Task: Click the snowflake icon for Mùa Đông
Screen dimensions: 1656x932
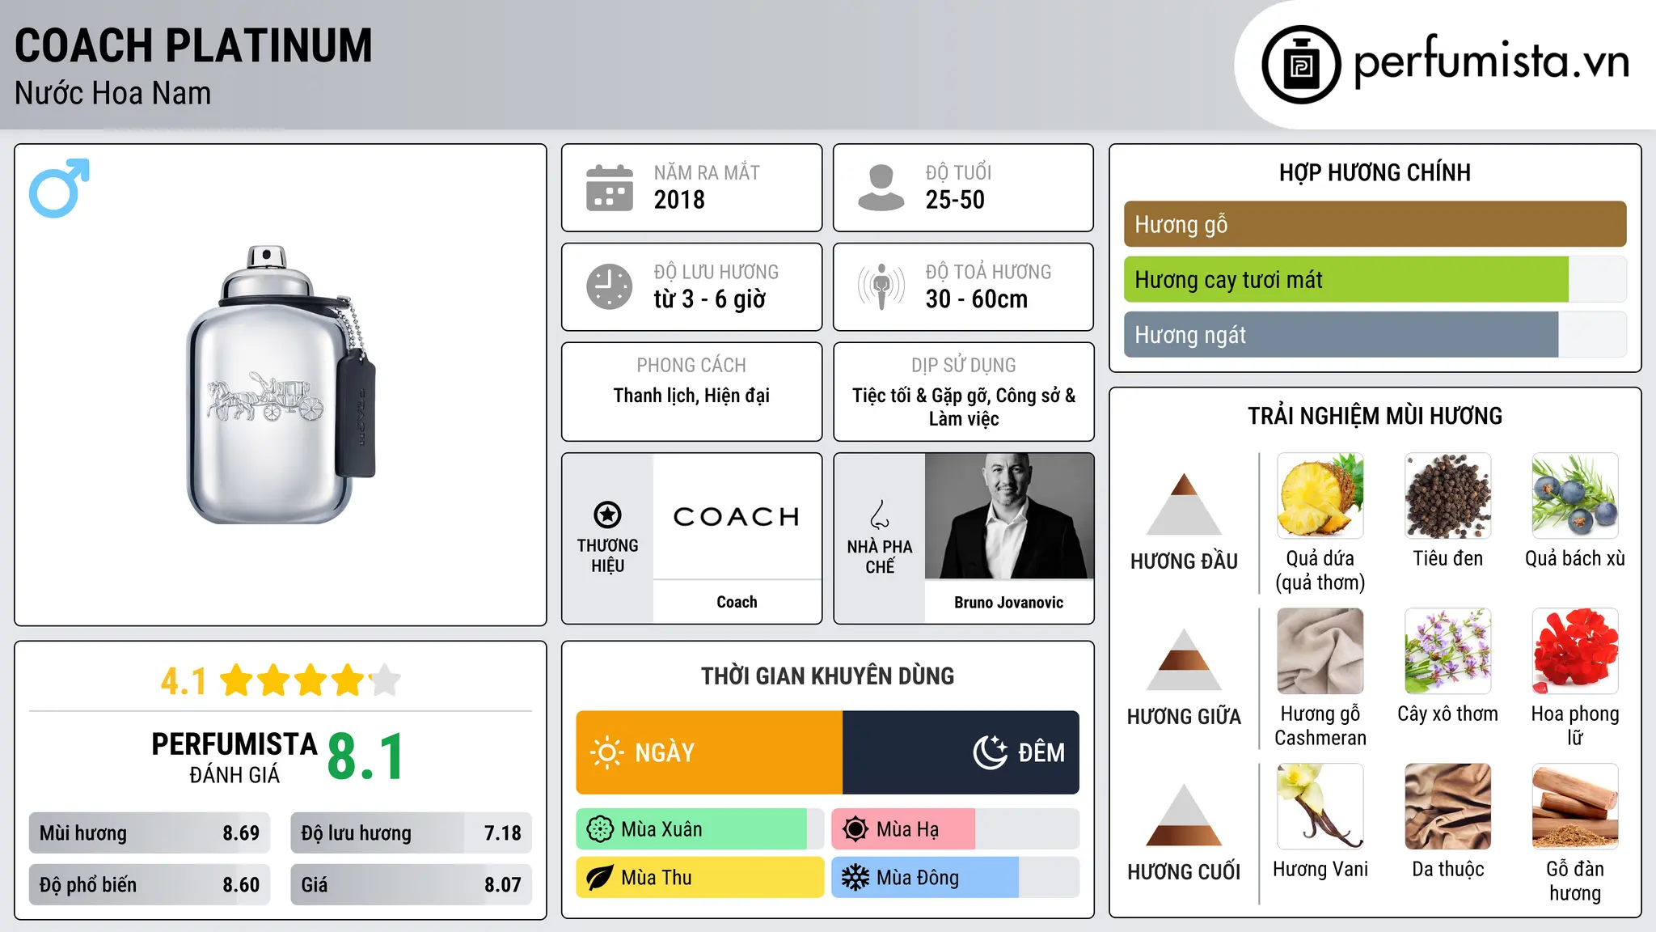Action: pyautogui.click(x=855, y=878)
